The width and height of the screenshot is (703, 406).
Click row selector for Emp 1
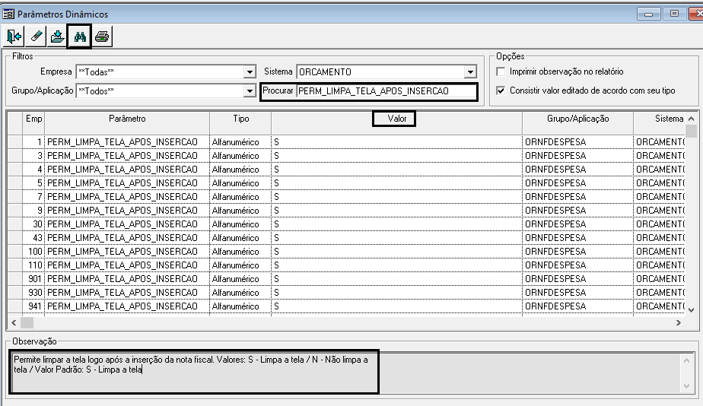(14, 142)
